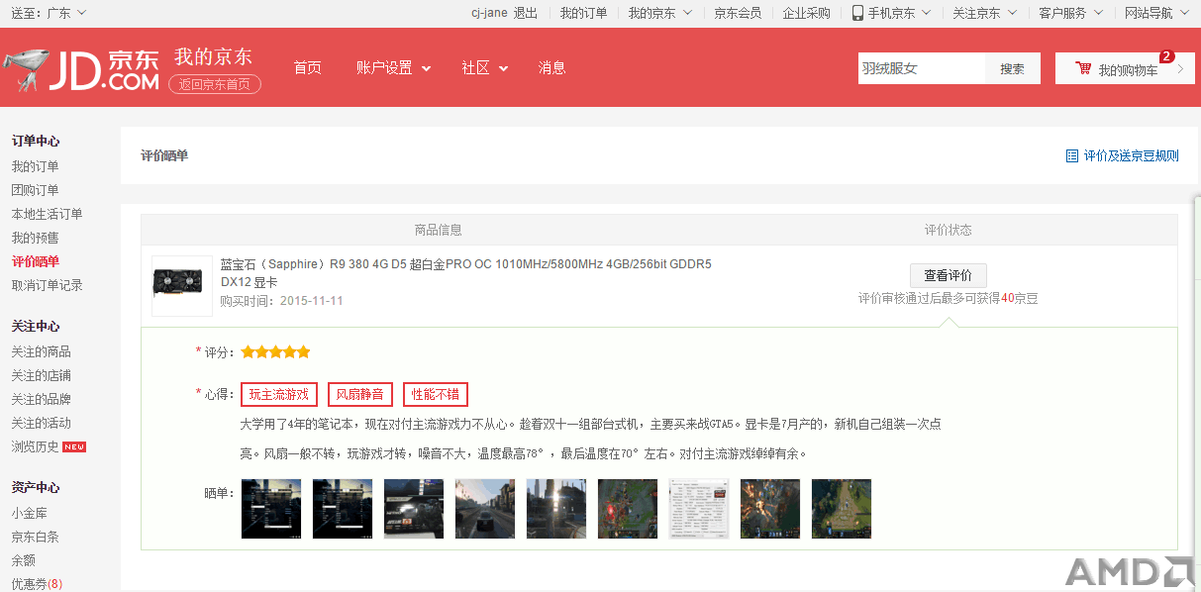Click the cart item count badge
This screenshot has width=1201, height=592.
point(1166,56)
